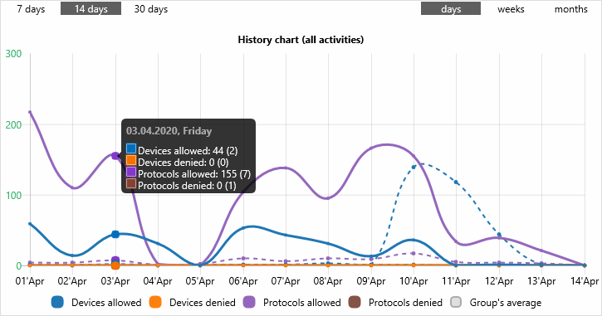602x316 pixels.
Task: Toggle Devices allowed legend swatch
Action: click(57, 302)
